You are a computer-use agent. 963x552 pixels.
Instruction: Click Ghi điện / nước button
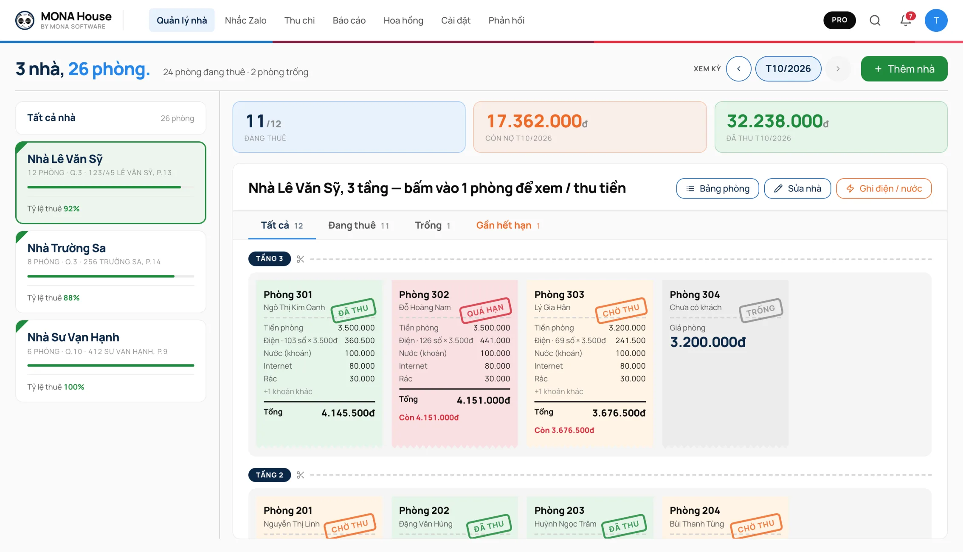pyautogui.click(x=884, y=188)
